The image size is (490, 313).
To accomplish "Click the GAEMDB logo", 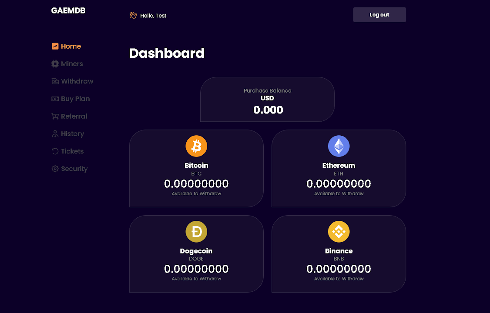I will coord(68,10).
